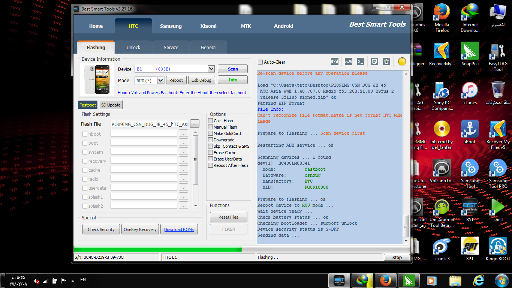Tick the Downgrade checkbox
The image size is (512, 288).
click(x=211, y=140)
